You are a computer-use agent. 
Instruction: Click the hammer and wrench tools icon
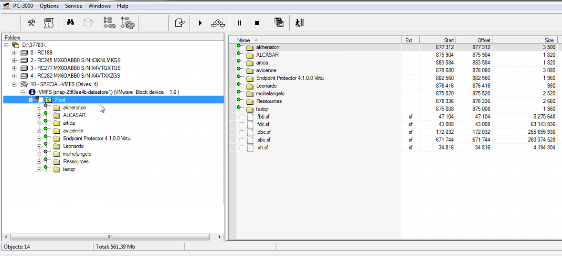coord(32,23)
